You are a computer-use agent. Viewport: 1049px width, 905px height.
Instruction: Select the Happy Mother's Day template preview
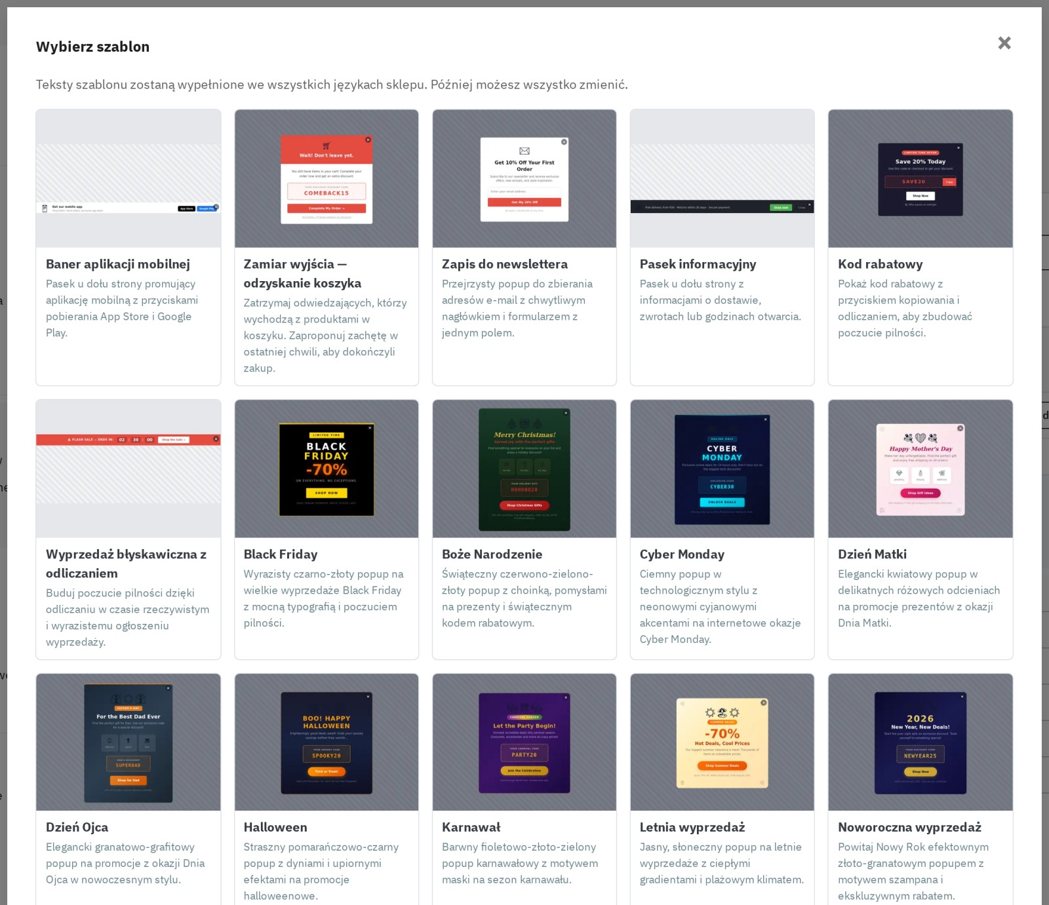[x=920, y=469]
